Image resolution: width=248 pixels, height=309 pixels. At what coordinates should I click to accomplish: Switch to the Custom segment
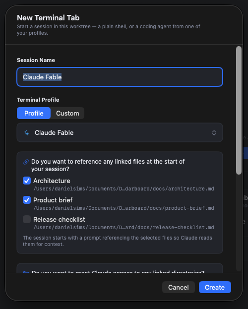(x=67, y=113)
